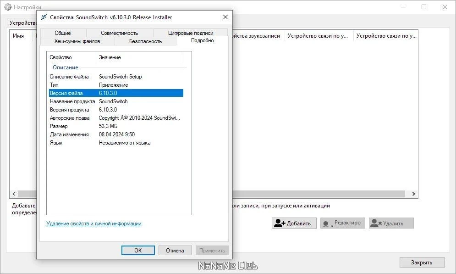
Task: Click the Описание group heading
Action: 66,67
